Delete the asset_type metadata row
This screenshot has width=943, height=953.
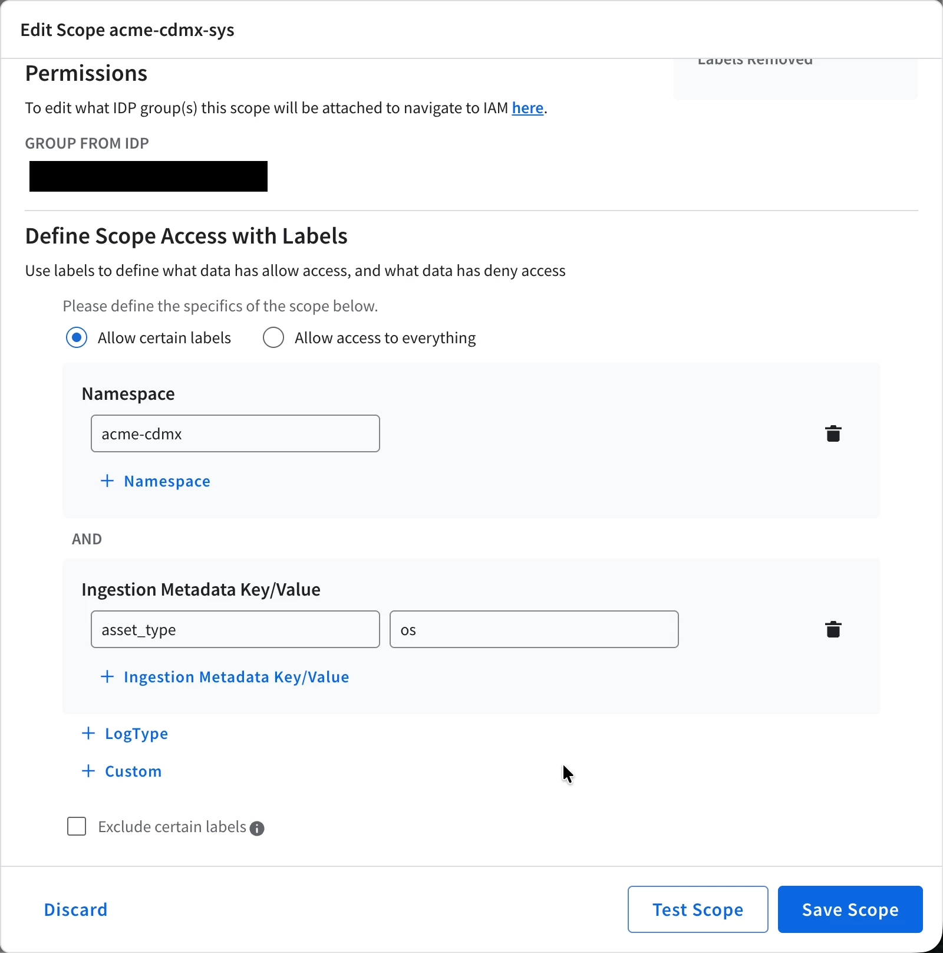[833, 629]
